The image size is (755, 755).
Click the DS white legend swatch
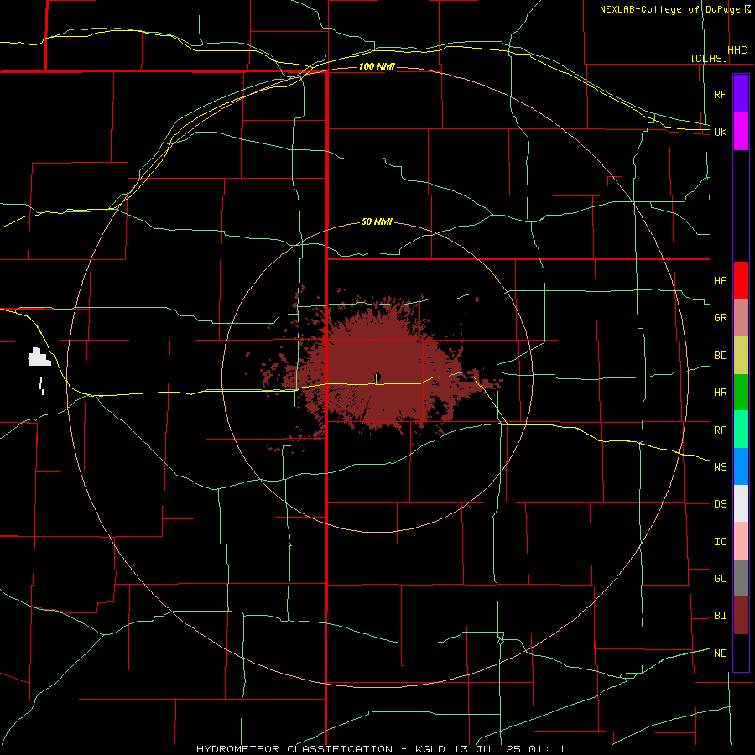click(741, 503)
